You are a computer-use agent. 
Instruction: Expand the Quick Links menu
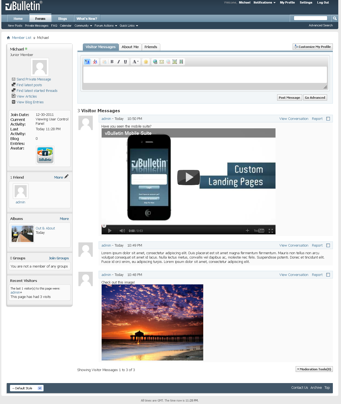[x=129, y=26]
